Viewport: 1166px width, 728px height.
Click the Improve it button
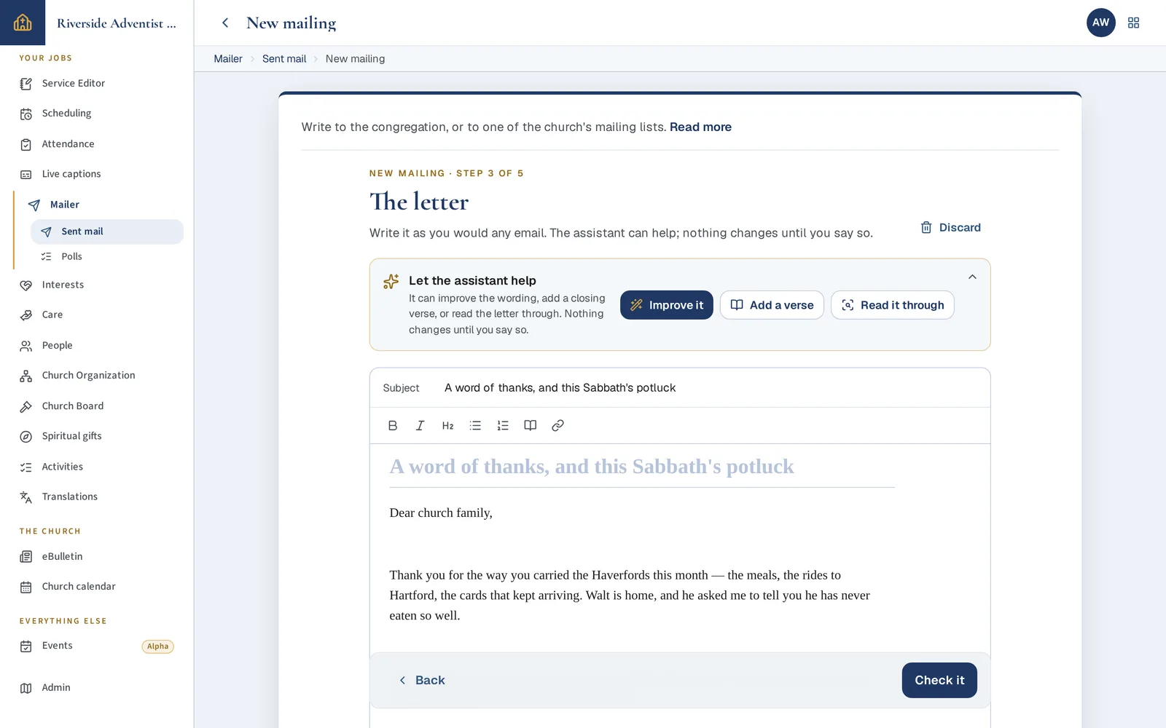click(667, 305)
